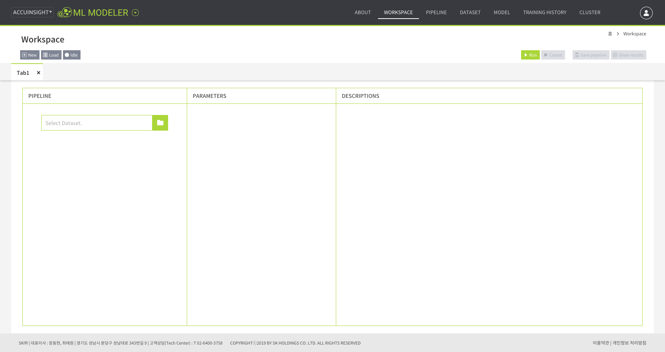Click the Select Dataset input field
665x352 pixels.
tap(97, 123)
